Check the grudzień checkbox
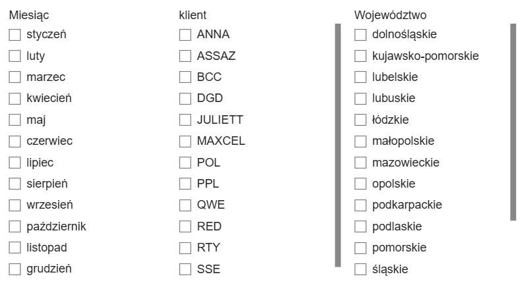The width and height of the screenshot is (520, 289). (15, 269)
